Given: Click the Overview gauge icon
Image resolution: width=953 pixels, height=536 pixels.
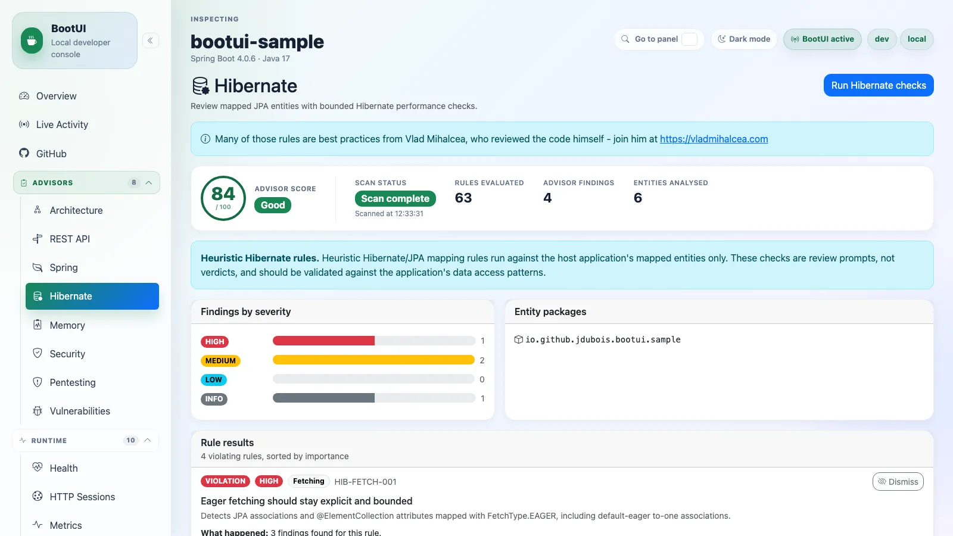Looking at the screenshot, I should pyautogui.click(x=24, y=96).
